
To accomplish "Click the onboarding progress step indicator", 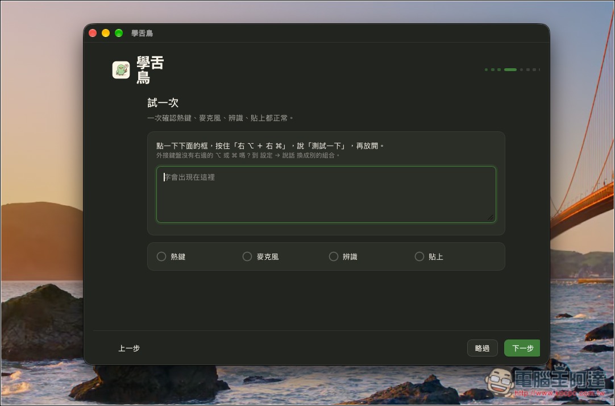I will (512, 70).
